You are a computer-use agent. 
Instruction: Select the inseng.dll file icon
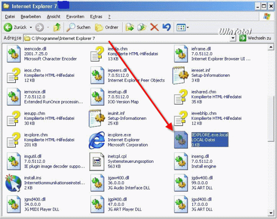pyautogui.click(x=181, y=162)
